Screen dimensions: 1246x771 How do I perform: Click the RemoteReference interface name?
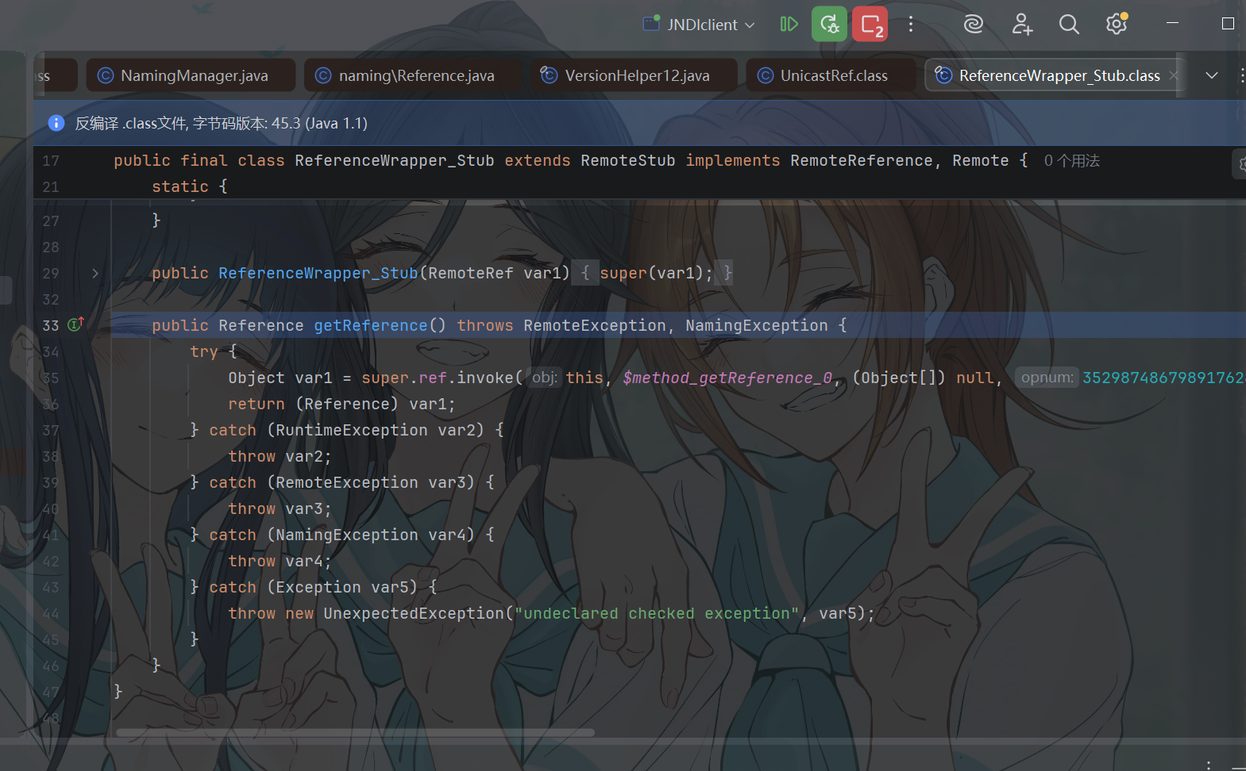[861, 161]
